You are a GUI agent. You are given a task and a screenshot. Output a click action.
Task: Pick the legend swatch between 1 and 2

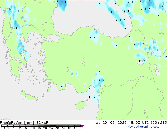(17, 126)
